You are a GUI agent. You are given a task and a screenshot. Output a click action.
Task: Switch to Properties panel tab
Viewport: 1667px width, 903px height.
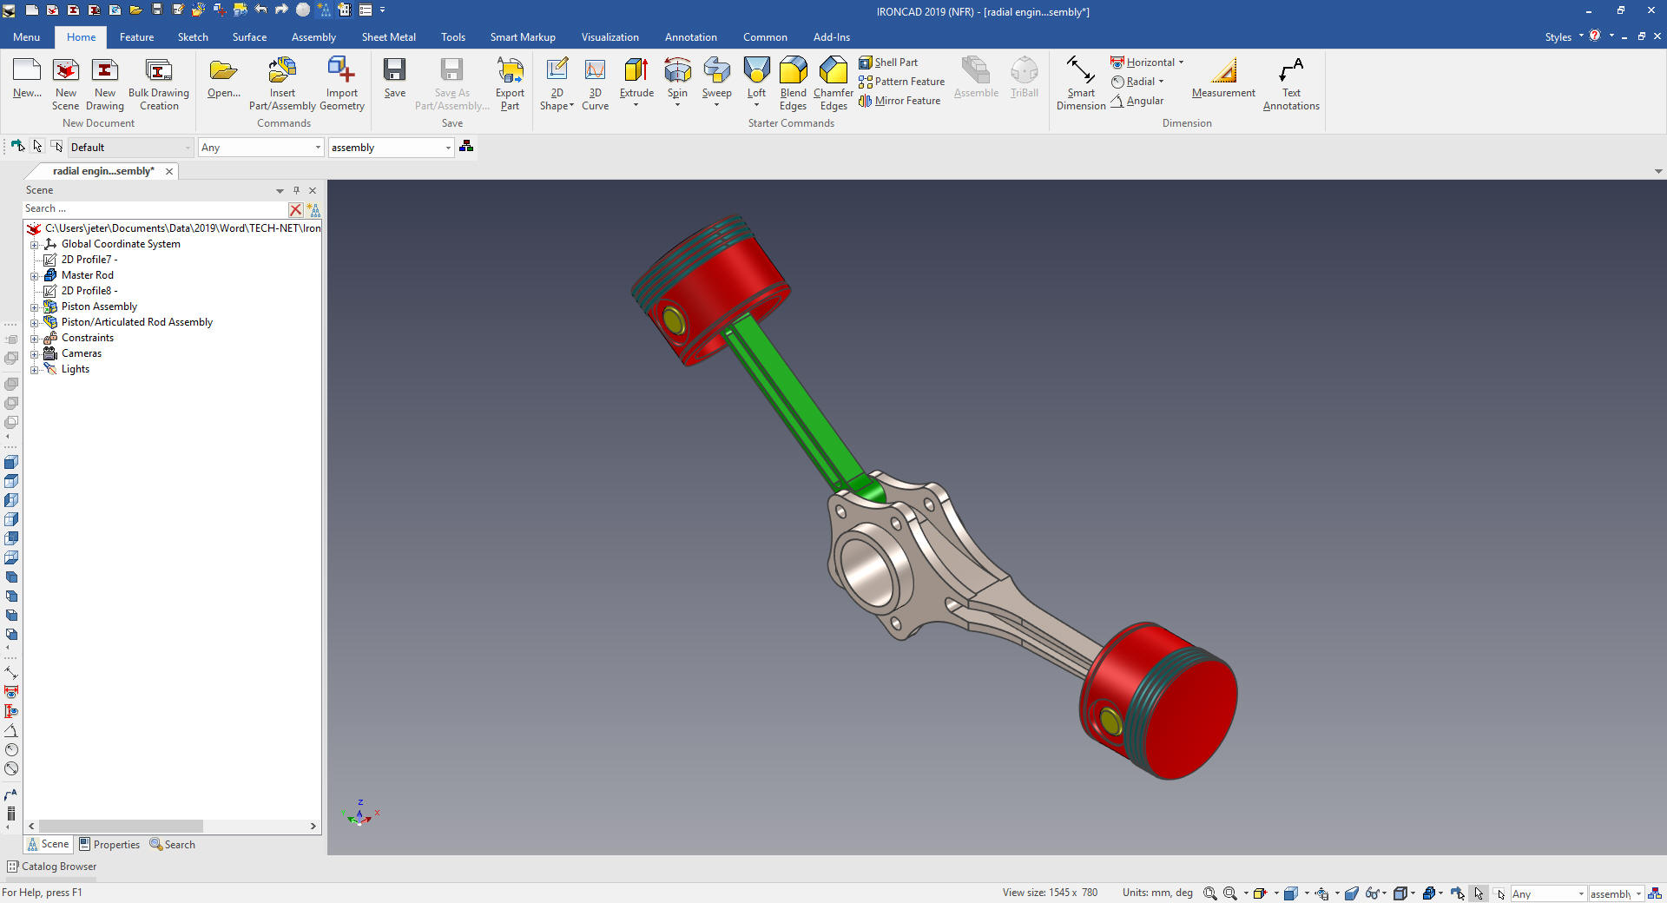pyautogui.click(x=109, y=844)
